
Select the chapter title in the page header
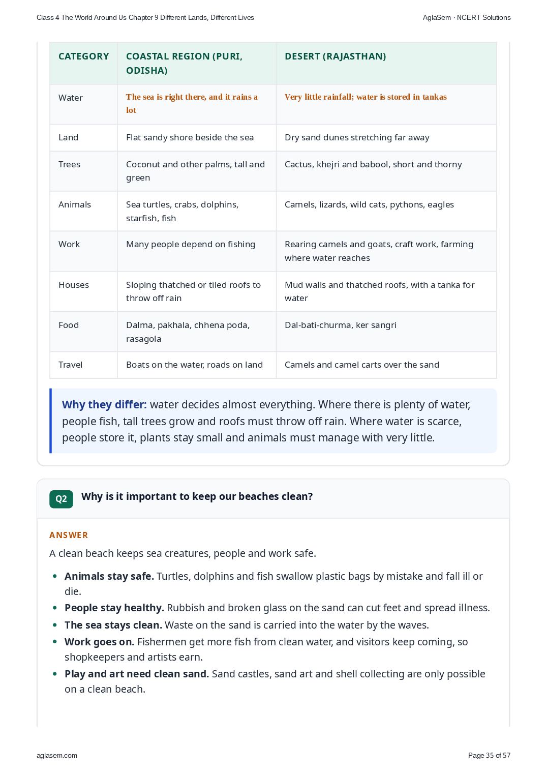[x=145, y=17]
